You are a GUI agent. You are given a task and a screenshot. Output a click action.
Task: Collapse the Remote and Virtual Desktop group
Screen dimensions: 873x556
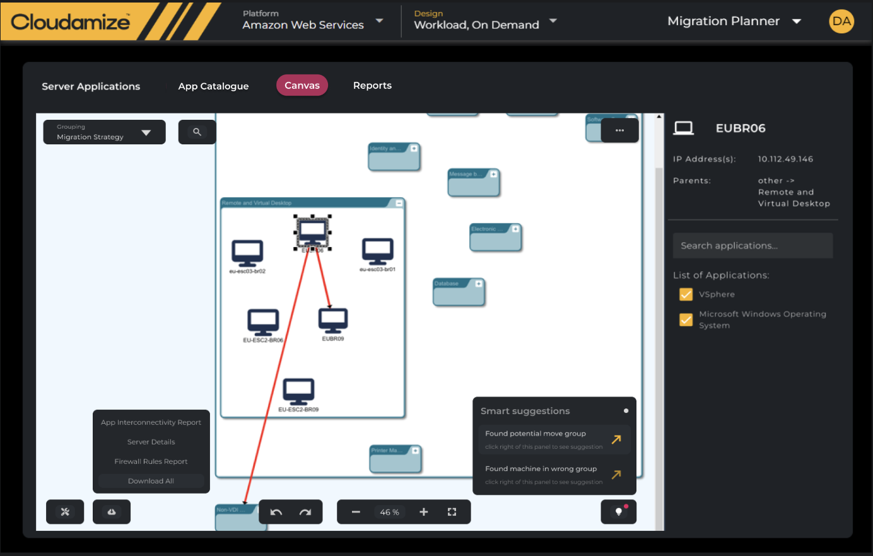(x=399, y=203)
